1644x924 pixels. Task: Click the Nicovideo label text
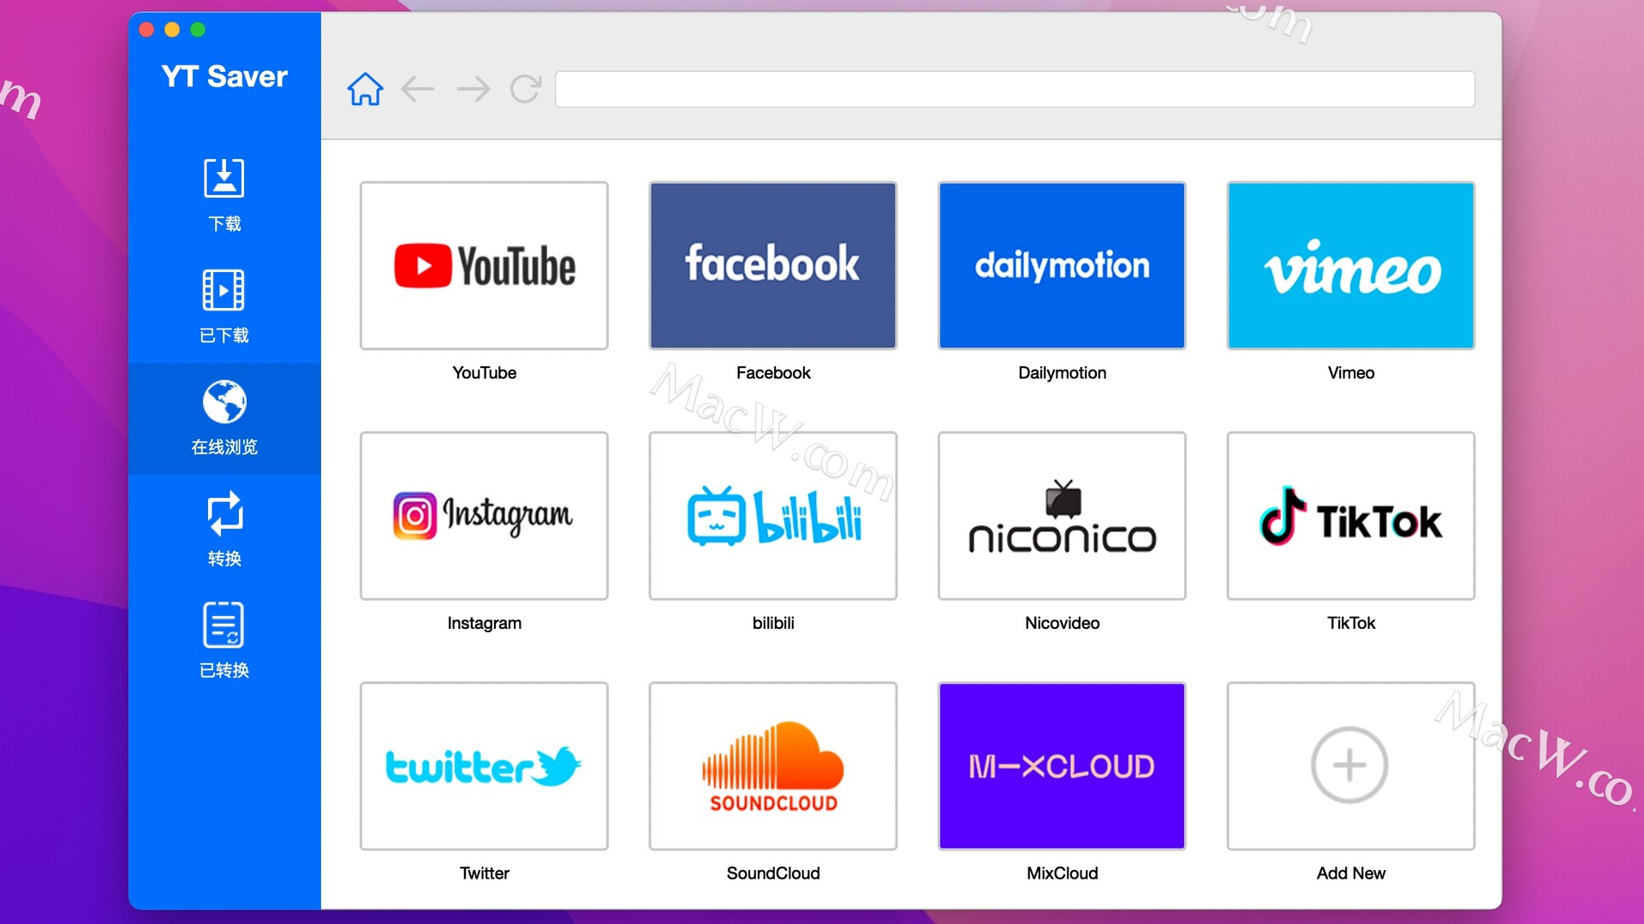(x=1062, y=624)
